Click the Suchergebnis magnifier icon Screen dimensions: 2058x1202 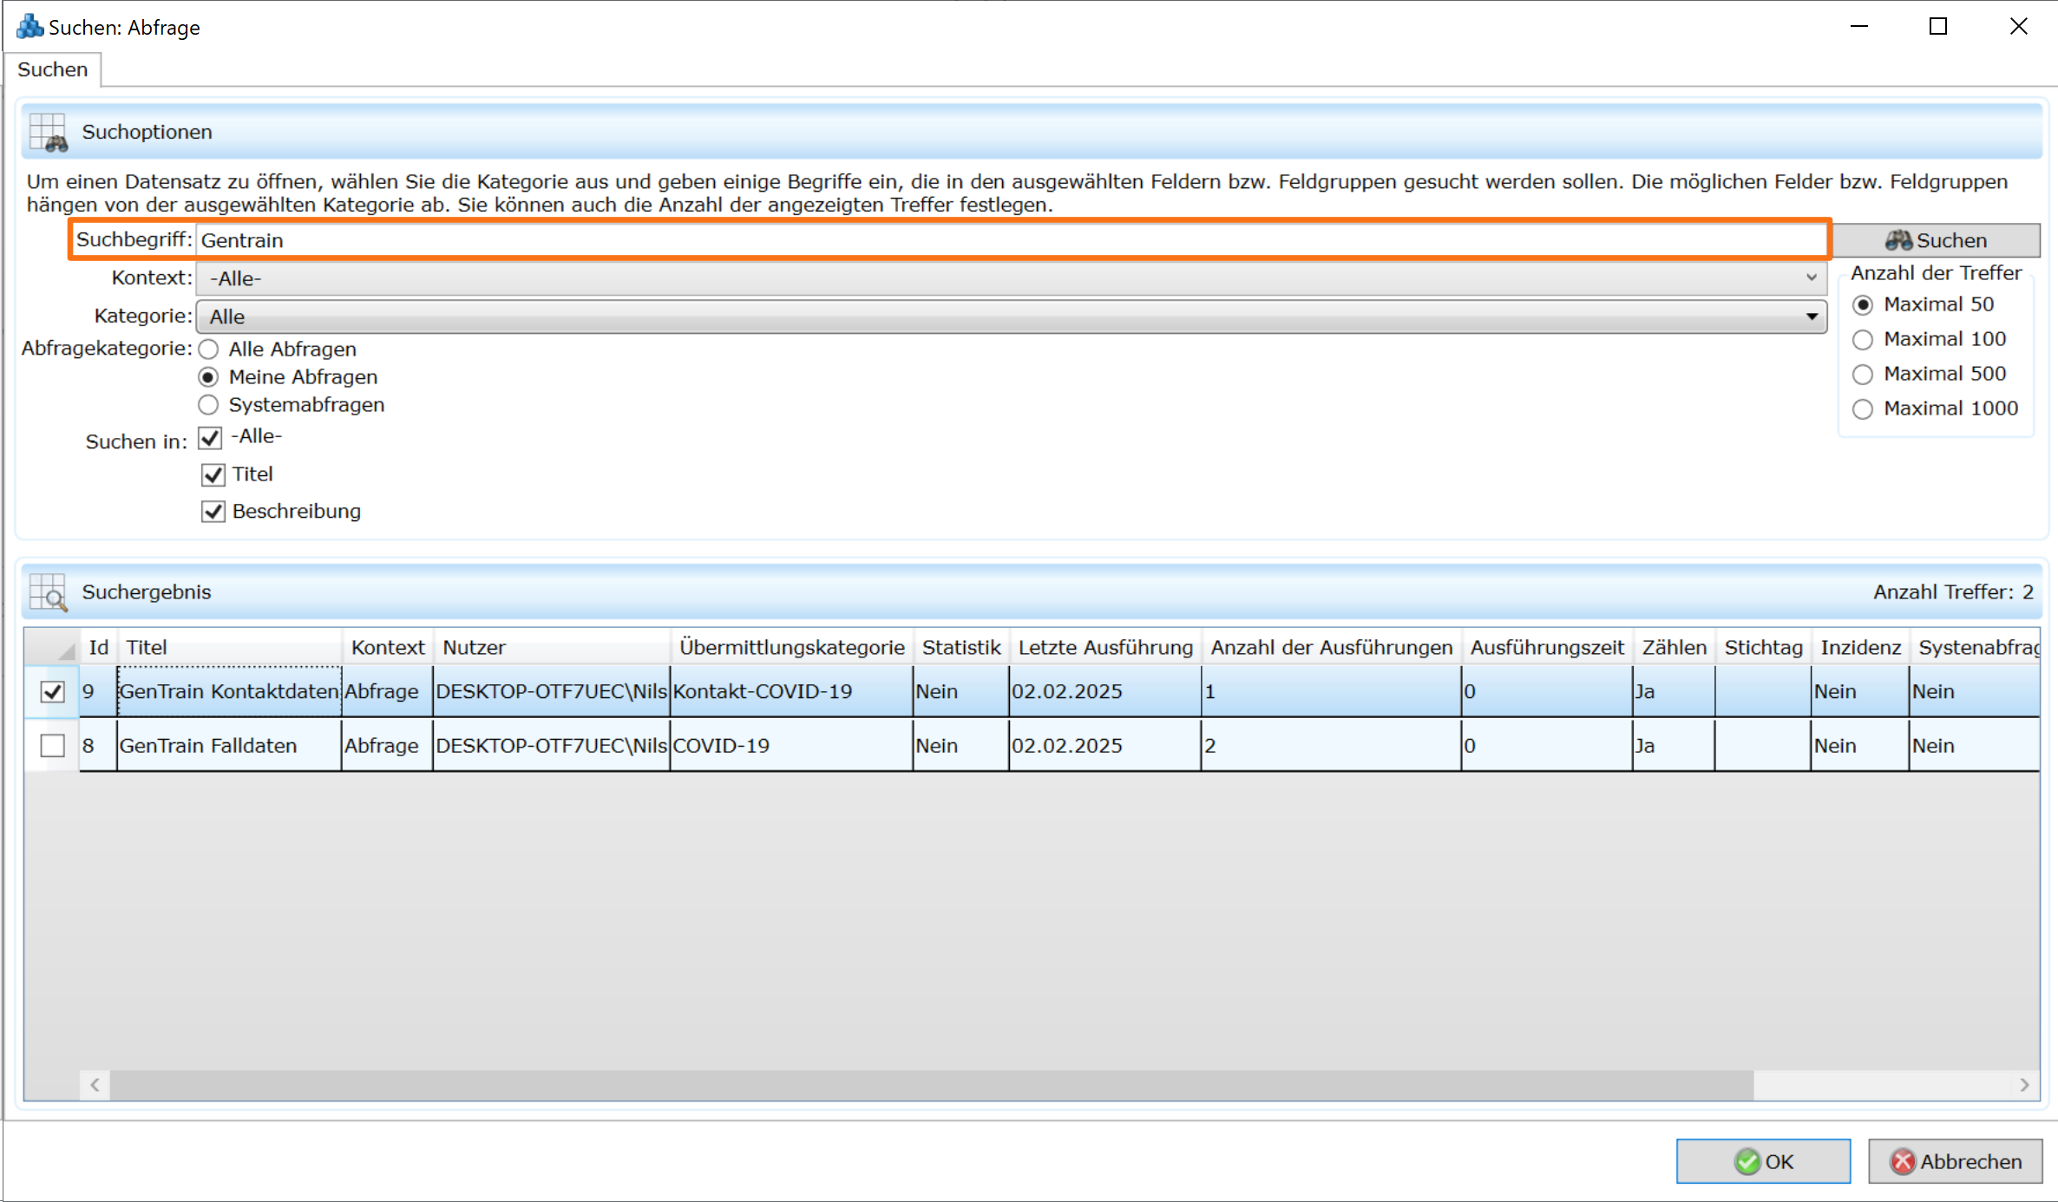[48, 592]
